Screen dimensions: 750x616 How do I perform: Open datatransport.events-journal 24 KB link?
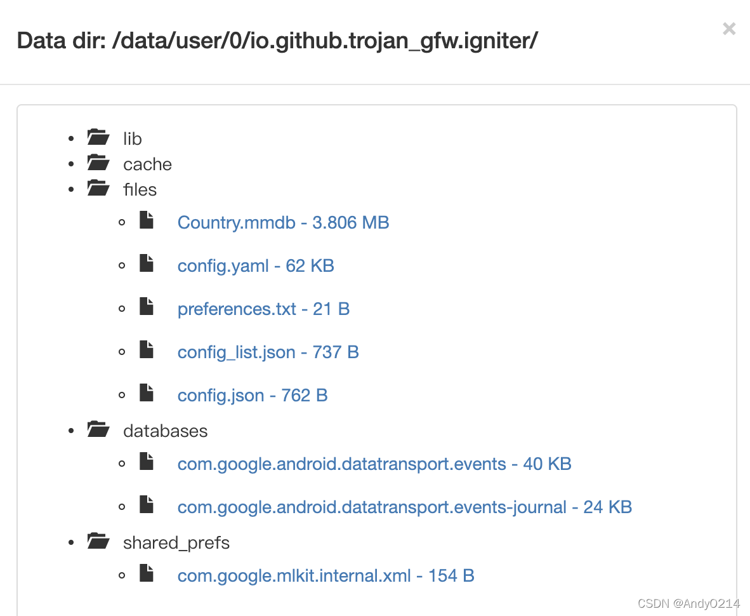pos(404,507)
